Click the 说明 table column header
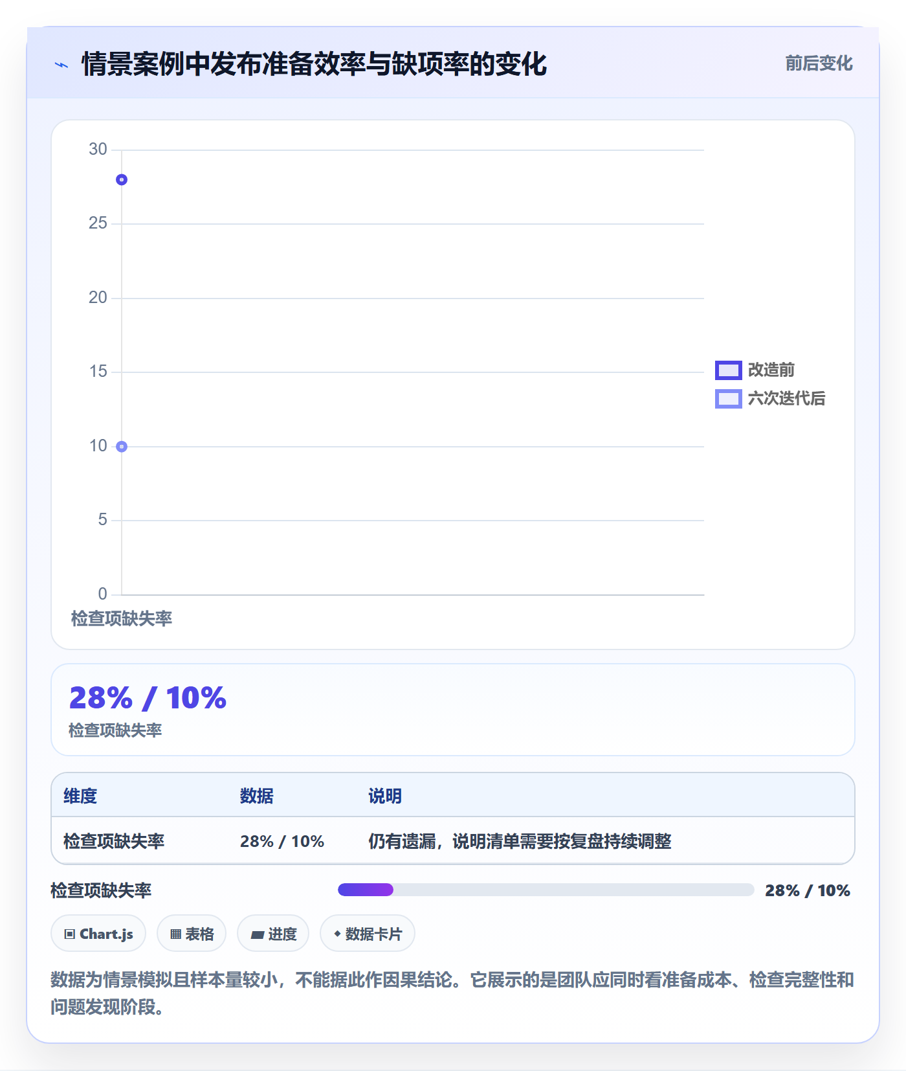 [385, 796]
